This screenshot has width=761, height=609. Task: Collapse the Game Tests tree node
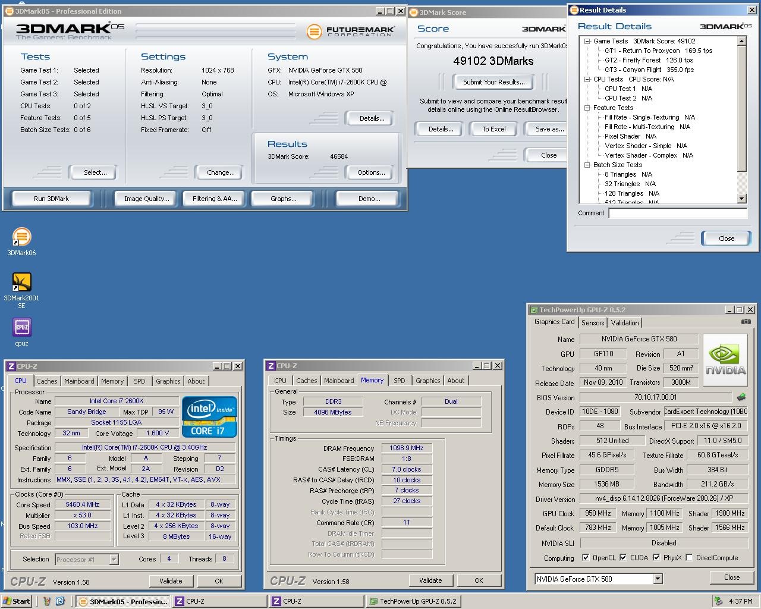[587, 41]
